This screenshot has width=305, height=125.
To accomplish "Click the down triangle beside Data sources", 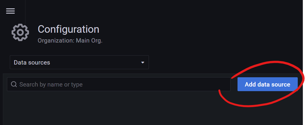I will pos(143,62).
